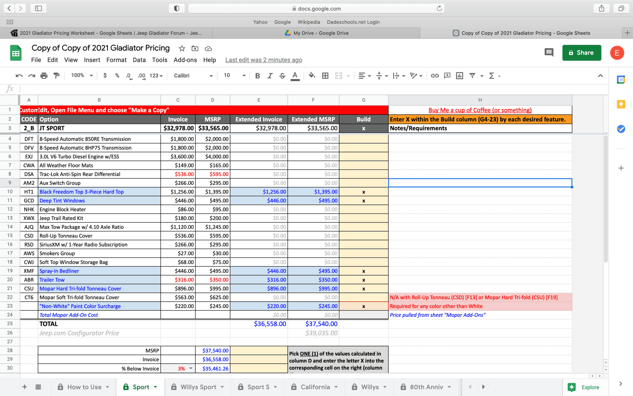633x396 pixels.
Task: Open comment history icon
Action: [549, 52]
